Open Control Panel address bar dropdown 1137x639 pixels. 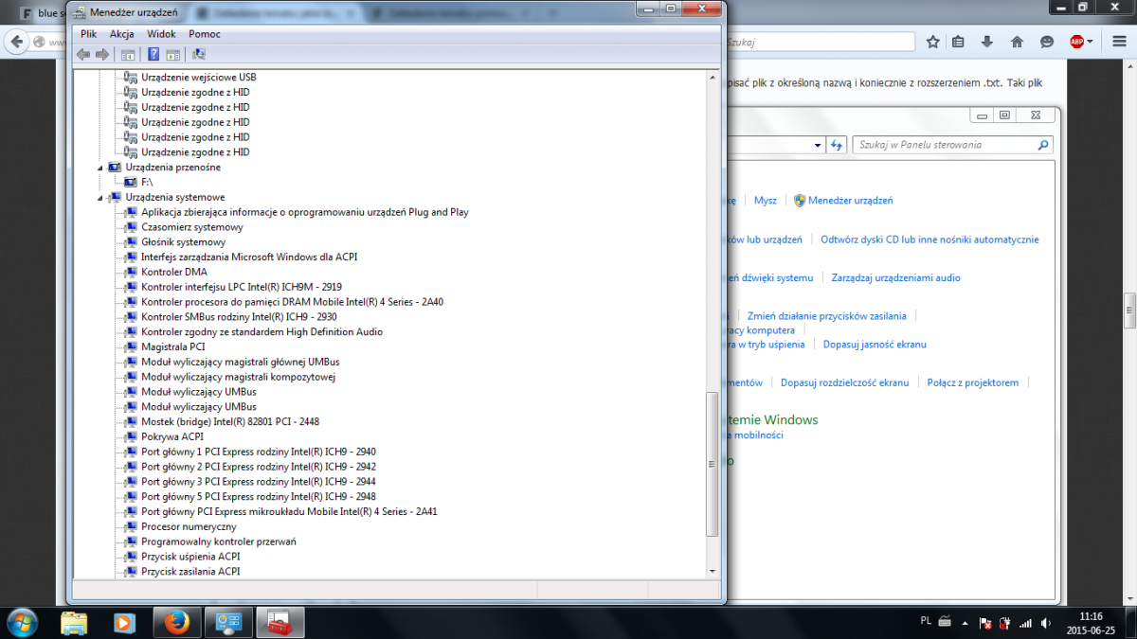pyautogui.click(x=818, y=145)
